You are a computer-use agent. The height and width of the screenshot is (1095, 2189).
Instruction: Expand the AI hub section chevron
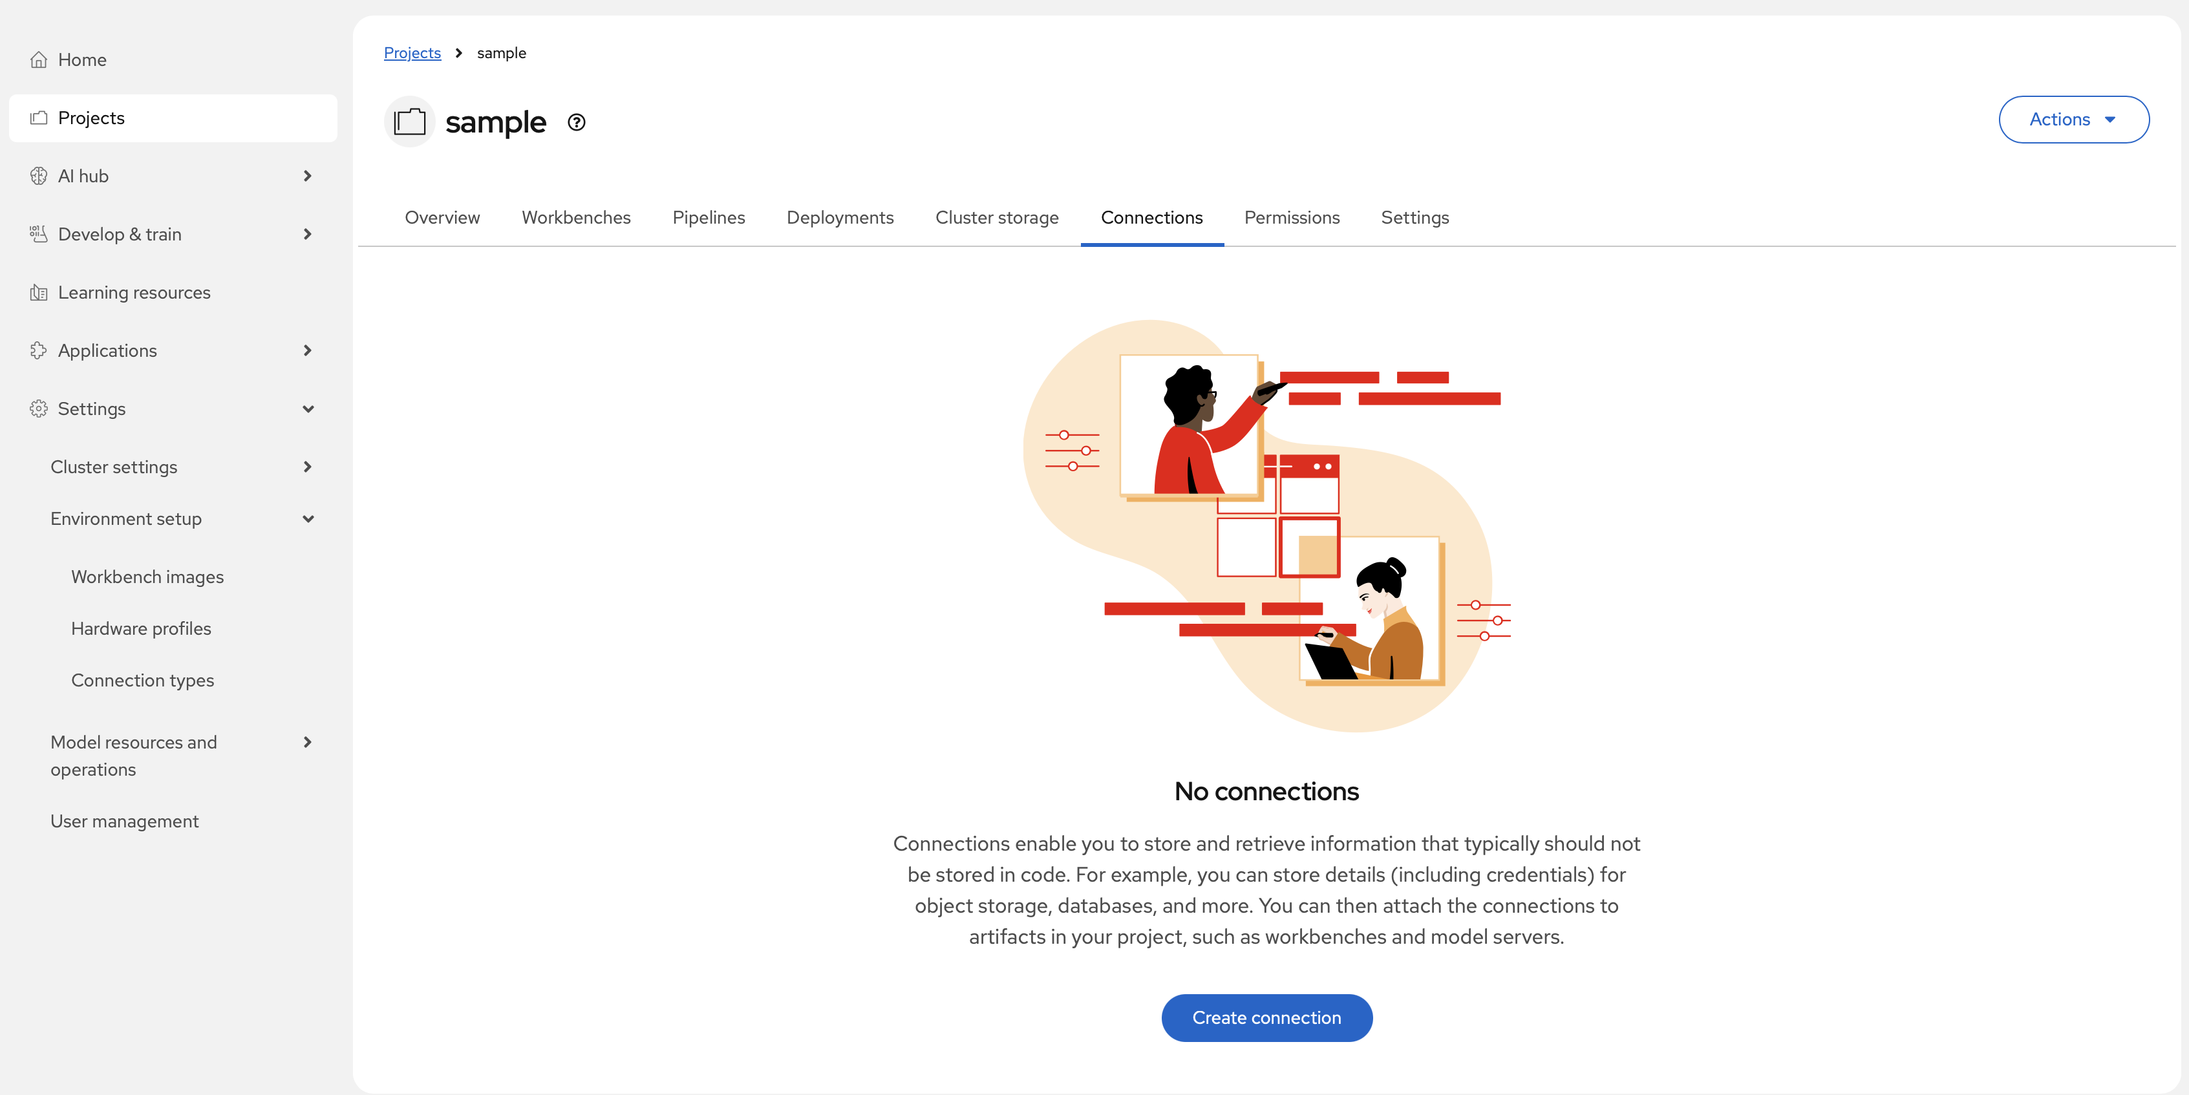coord(308,176)
